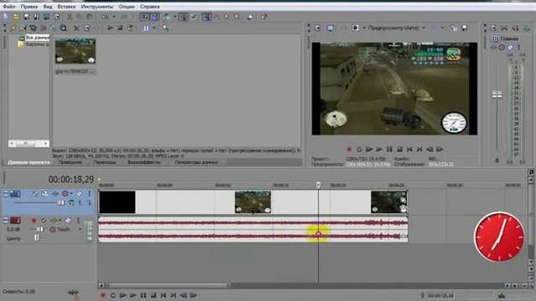
Task: Open Project Video Properties in preview window
Action: pos(317,28)
